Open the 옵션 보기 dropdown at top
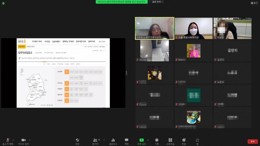The image size is (260, 146). [158, 2]
